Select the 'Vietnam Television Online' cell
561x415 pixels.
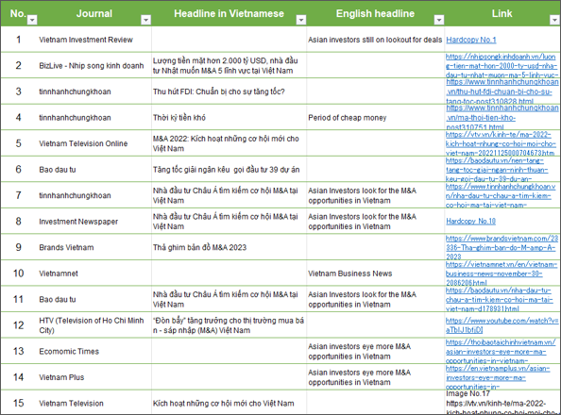(x=94, y=143)
